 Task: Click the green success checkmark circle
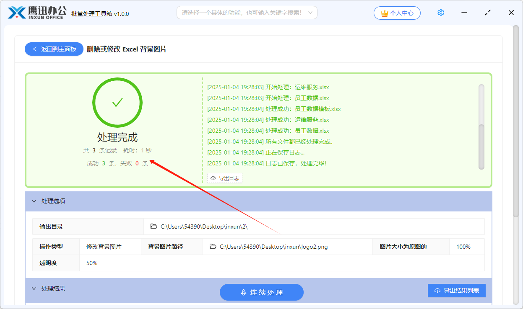[117, 103]
